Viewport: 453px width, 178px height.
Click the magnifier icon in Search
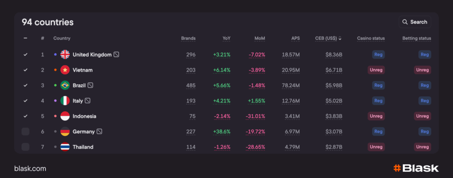(405, 22)
